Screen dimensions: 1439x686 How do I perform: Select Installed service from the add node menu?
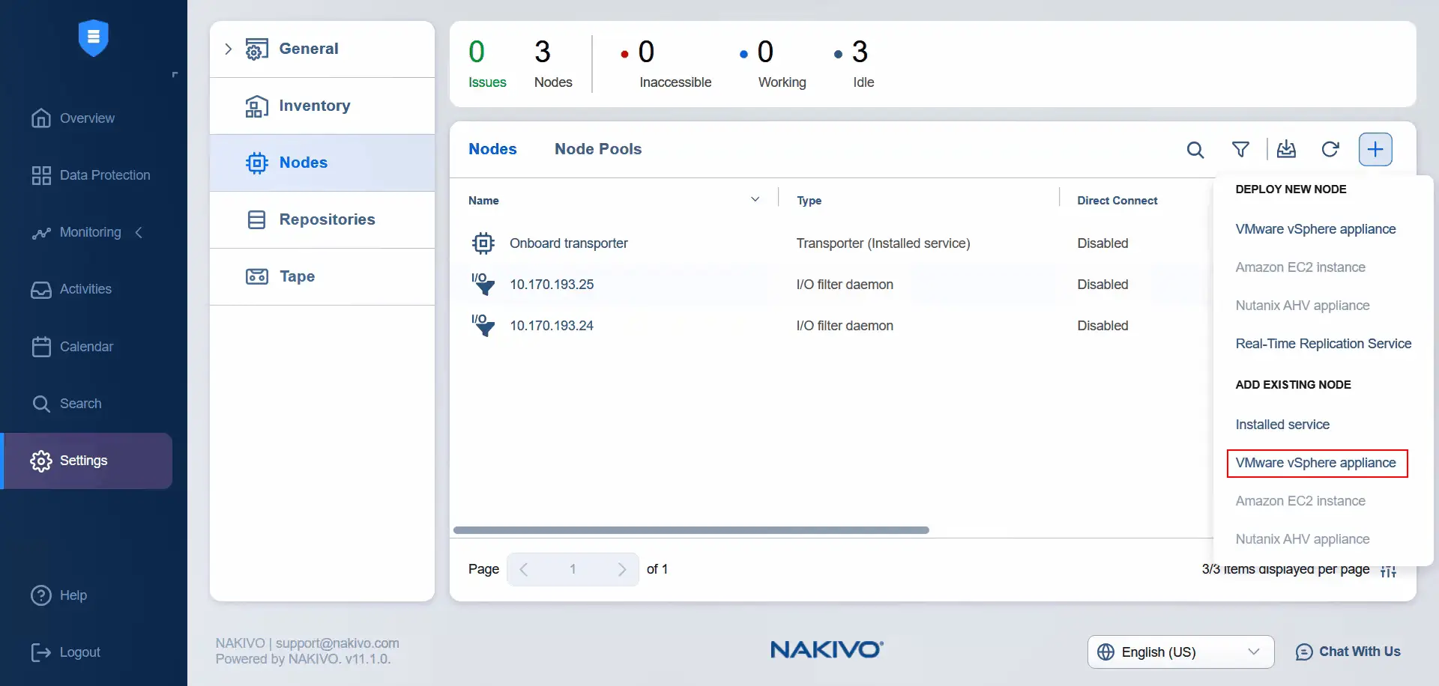click(x=1282, y=425)
